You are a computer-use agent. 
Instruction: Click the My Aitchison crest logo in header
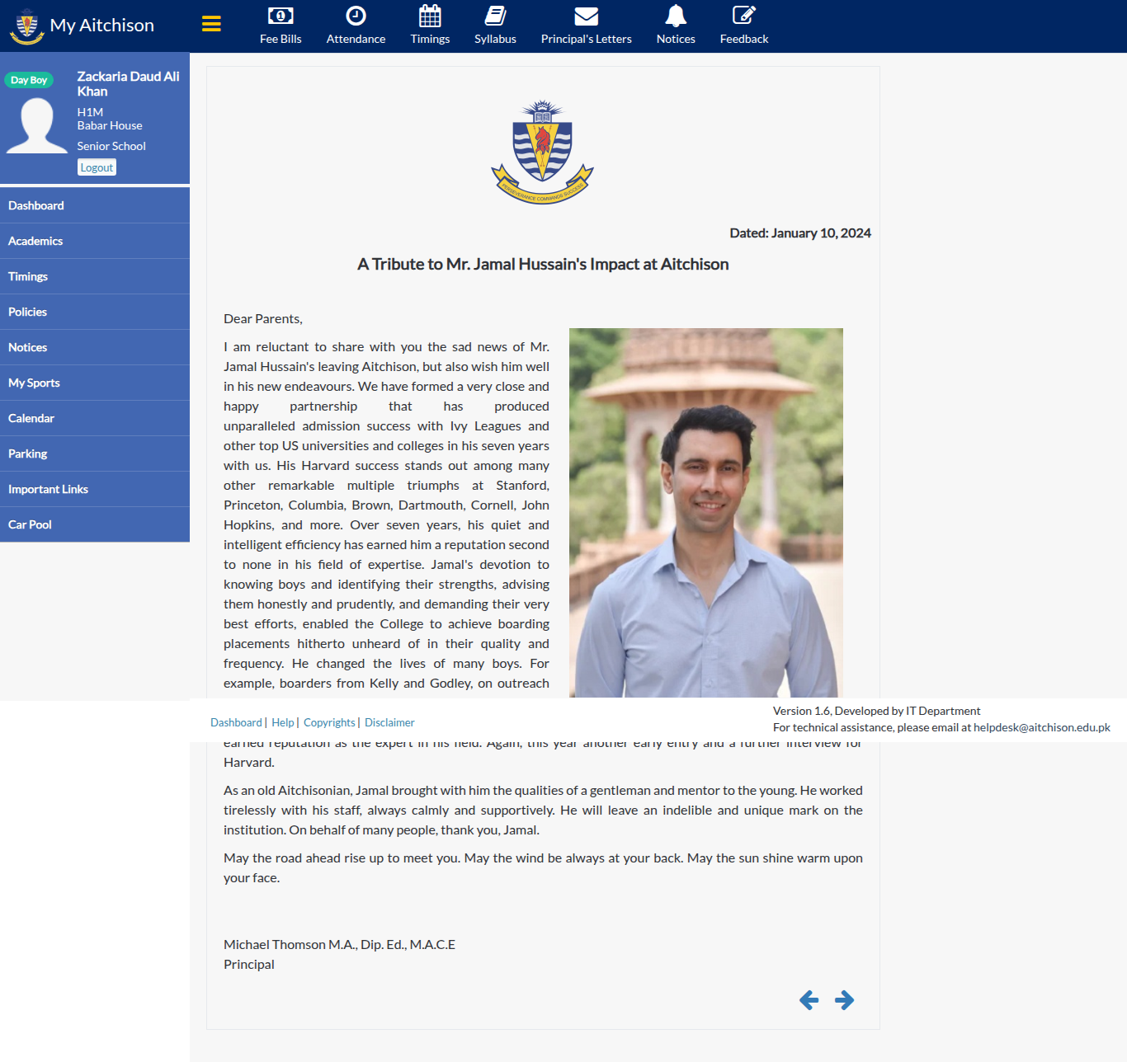click(x=26, y=26)
